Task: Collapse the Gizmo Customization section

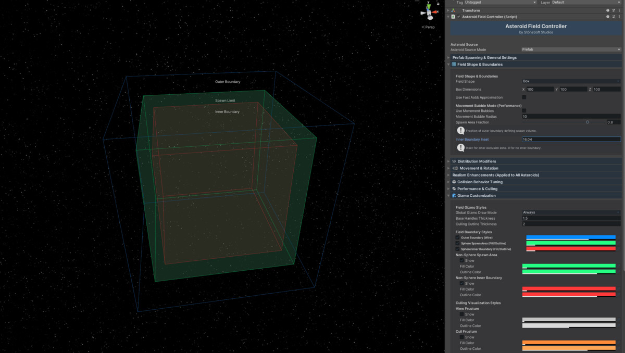Action: coord(535,196)
